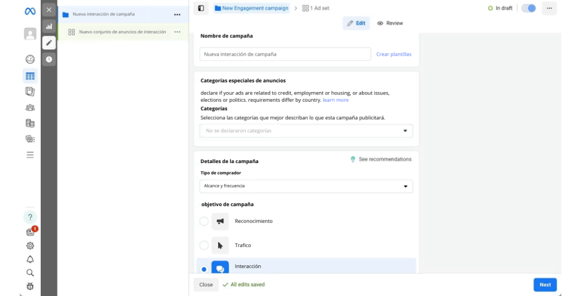Select the pencil edit icon in dark panel
Viewport: 581px width, 296px height.
[x=49, y=43]
